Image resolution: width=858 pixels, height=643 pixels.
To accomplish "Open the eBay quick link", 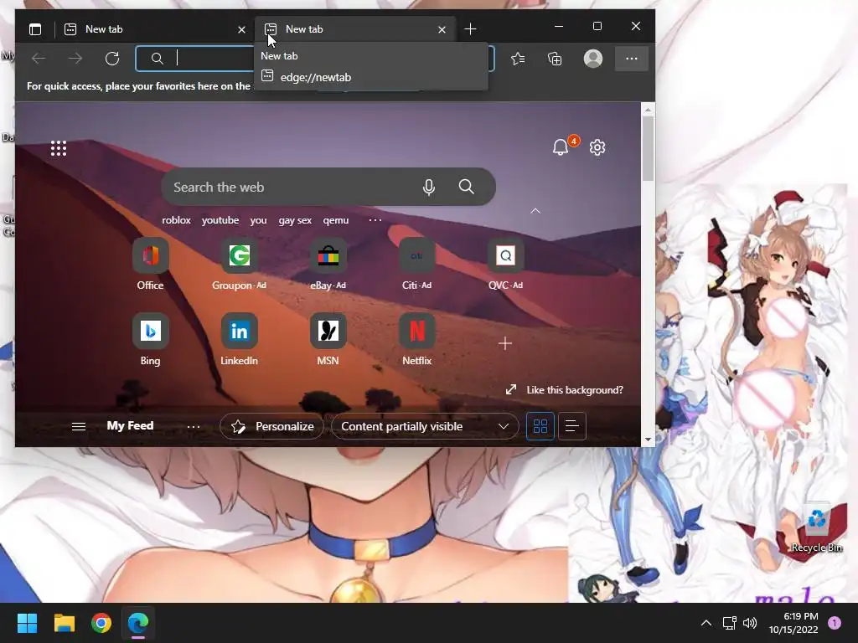I will 328,264.
